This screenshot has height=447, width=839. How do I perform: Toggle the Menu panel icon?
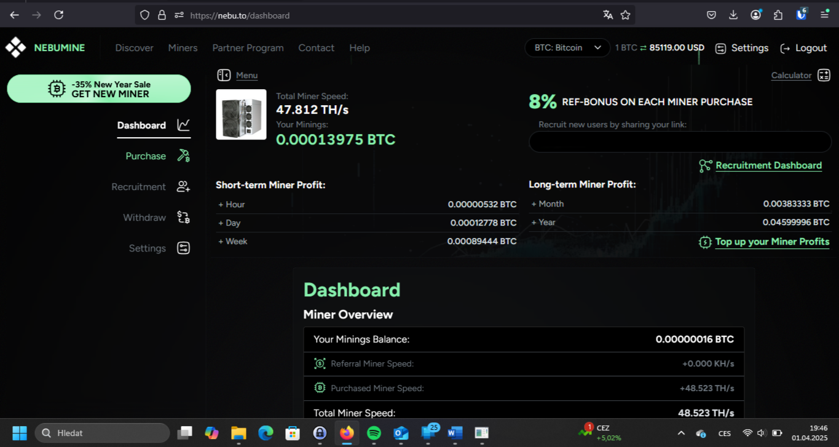[224, 75]
